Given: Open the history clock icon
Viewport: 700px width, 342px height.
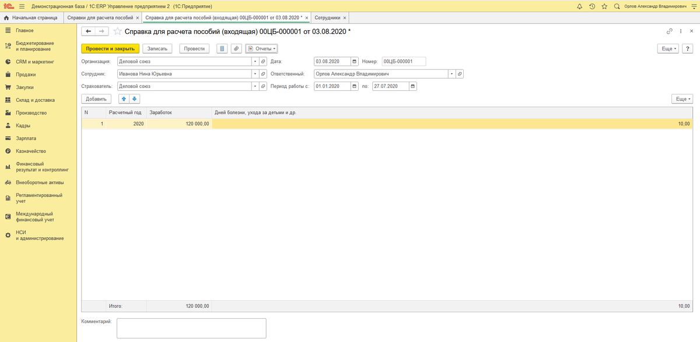Looking at the screenshot, I should 592,6.
